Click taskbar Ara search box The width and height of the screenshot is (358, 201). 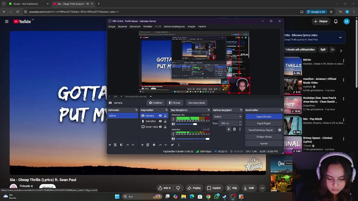[x=143, y=197]
